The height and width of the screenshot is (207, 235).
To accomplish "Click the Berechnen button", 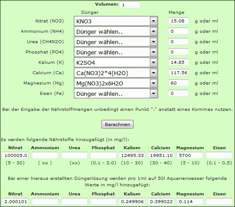I will pos(117,124).
